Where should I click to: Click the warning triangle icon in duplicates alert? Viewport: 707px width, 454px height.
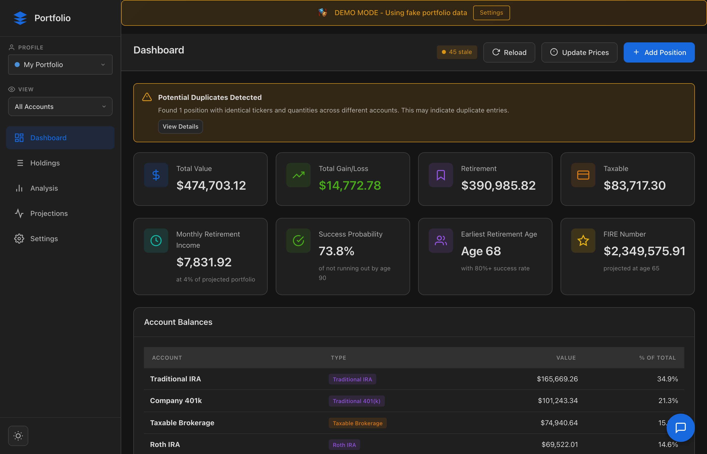[147, 97]
